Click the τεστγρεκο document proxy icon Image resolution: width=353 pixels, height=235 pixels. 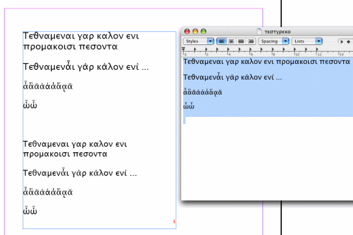point(259,31)
